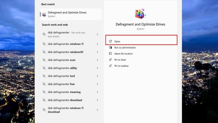
Task: Click search icon beside 'disk defragmenter' web results
Action: point(44,34)
